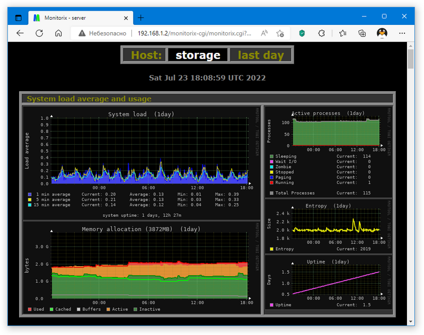This screenshot has width=424, height=335.
Task: Click the not secure warning icon
Action: (82, 33)
